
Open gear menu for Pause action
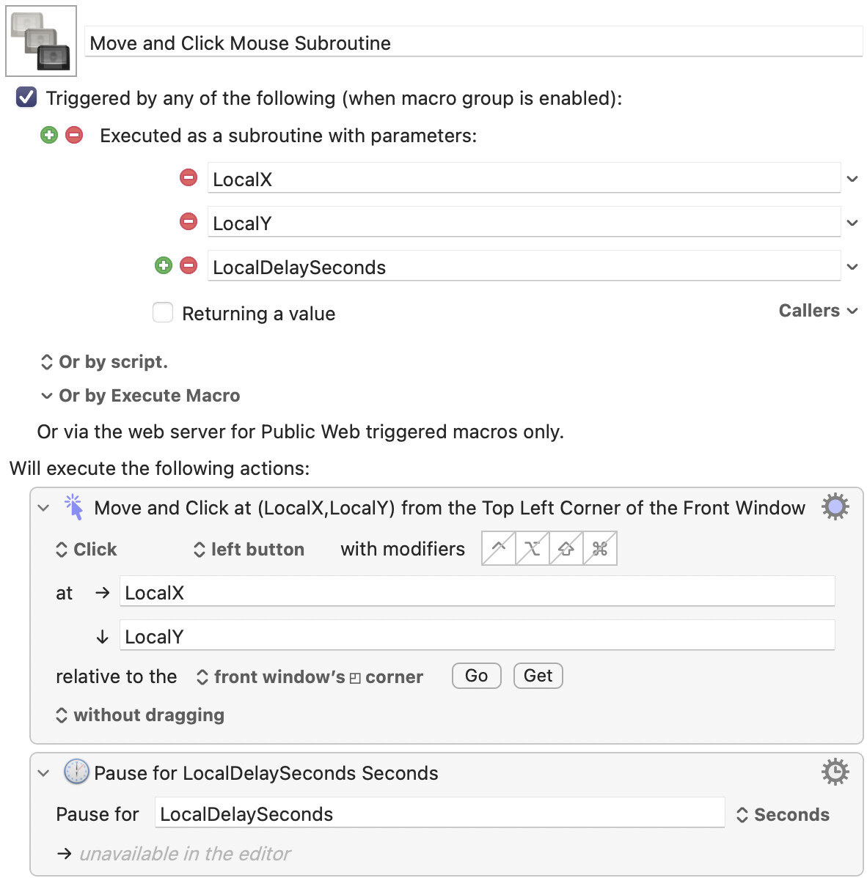click(x=835, y=772)
